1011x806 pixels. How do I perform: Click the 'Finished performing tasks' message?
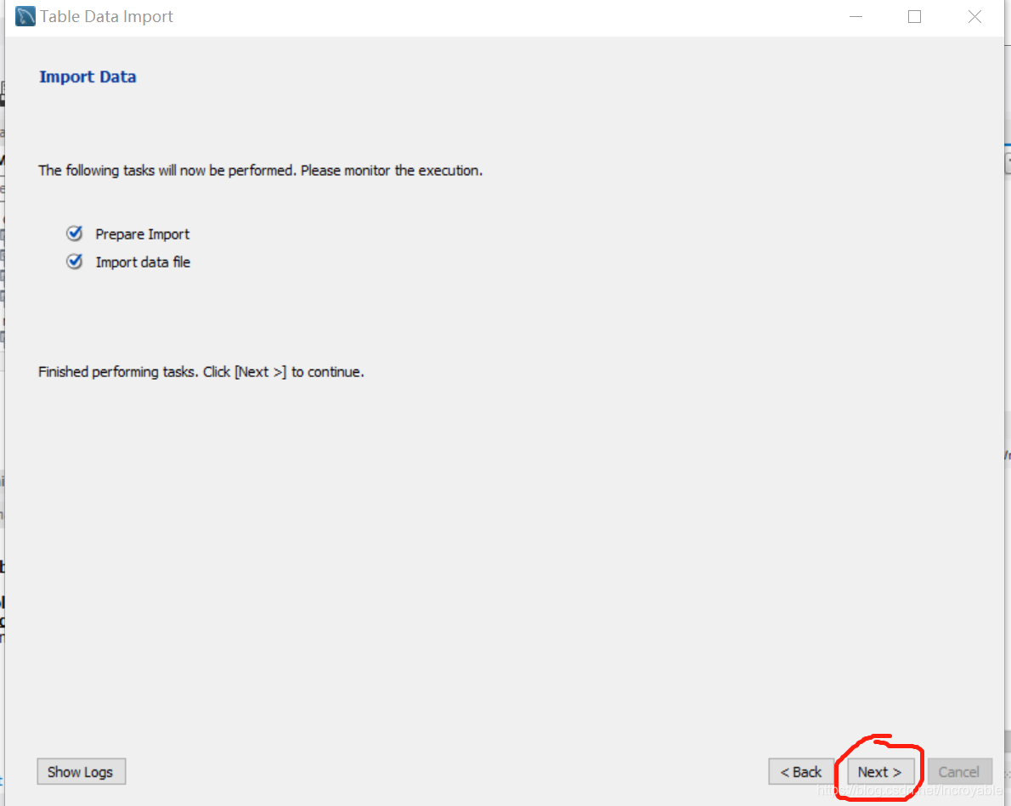(201, 372)
